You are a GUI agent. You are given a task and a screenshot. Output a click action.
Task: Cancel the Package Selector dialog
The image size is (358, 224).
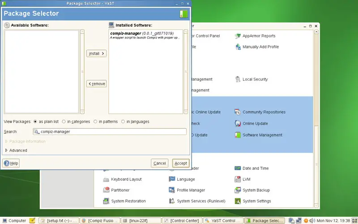tap(159, 163)
